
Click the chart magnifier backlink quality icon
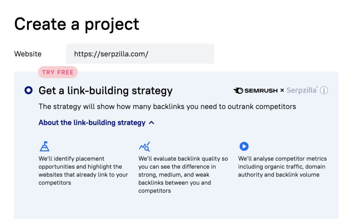tap(144, 146)
